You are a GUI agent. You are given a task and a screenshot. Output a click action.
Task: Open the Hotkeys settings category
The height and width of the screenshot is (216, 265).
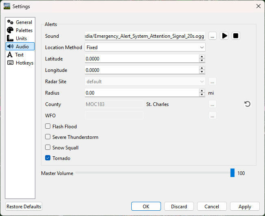[x=20, y=63]
